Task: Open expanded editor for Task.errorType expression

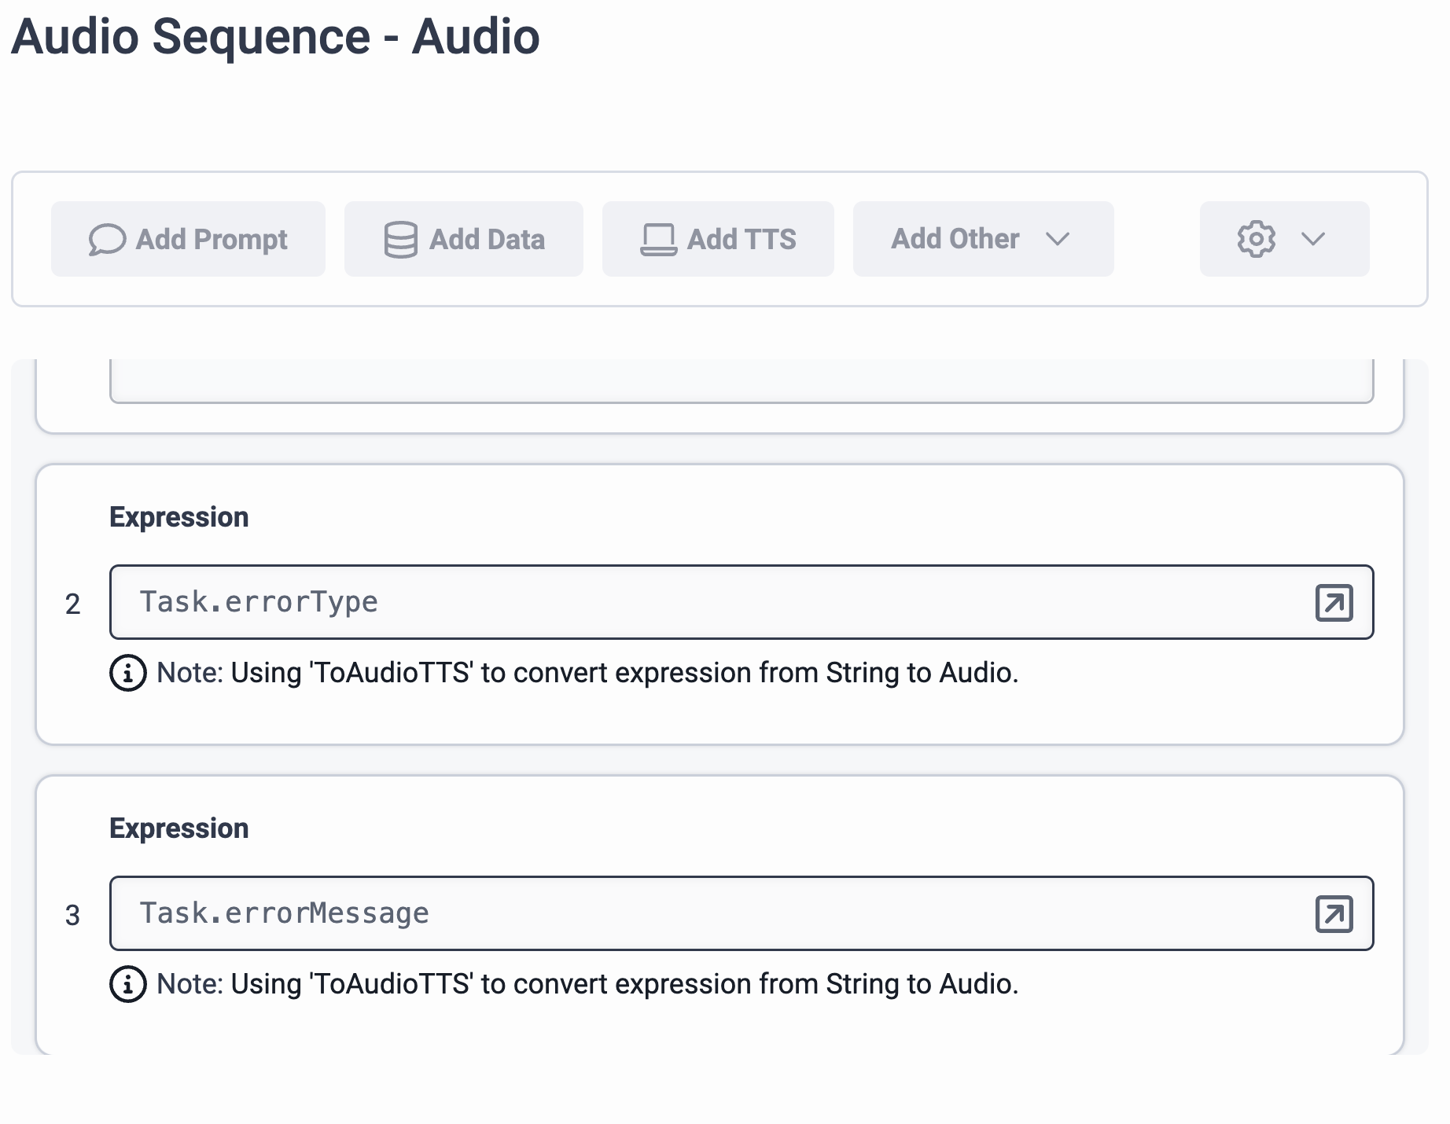Action: (x=1334, y=603)
